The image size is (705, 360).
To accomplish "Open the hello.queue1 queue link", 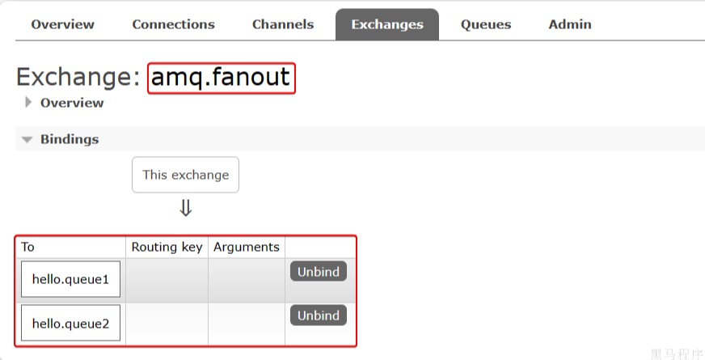I will click(x=70, y=279).
